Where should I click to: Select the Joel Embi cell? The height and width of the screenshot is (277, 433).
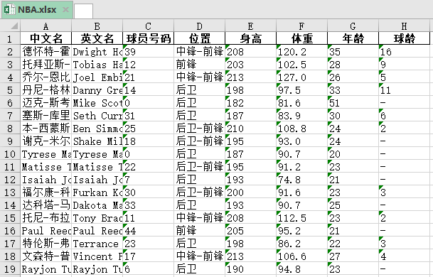pyautogui.click(x=97, y=77)
